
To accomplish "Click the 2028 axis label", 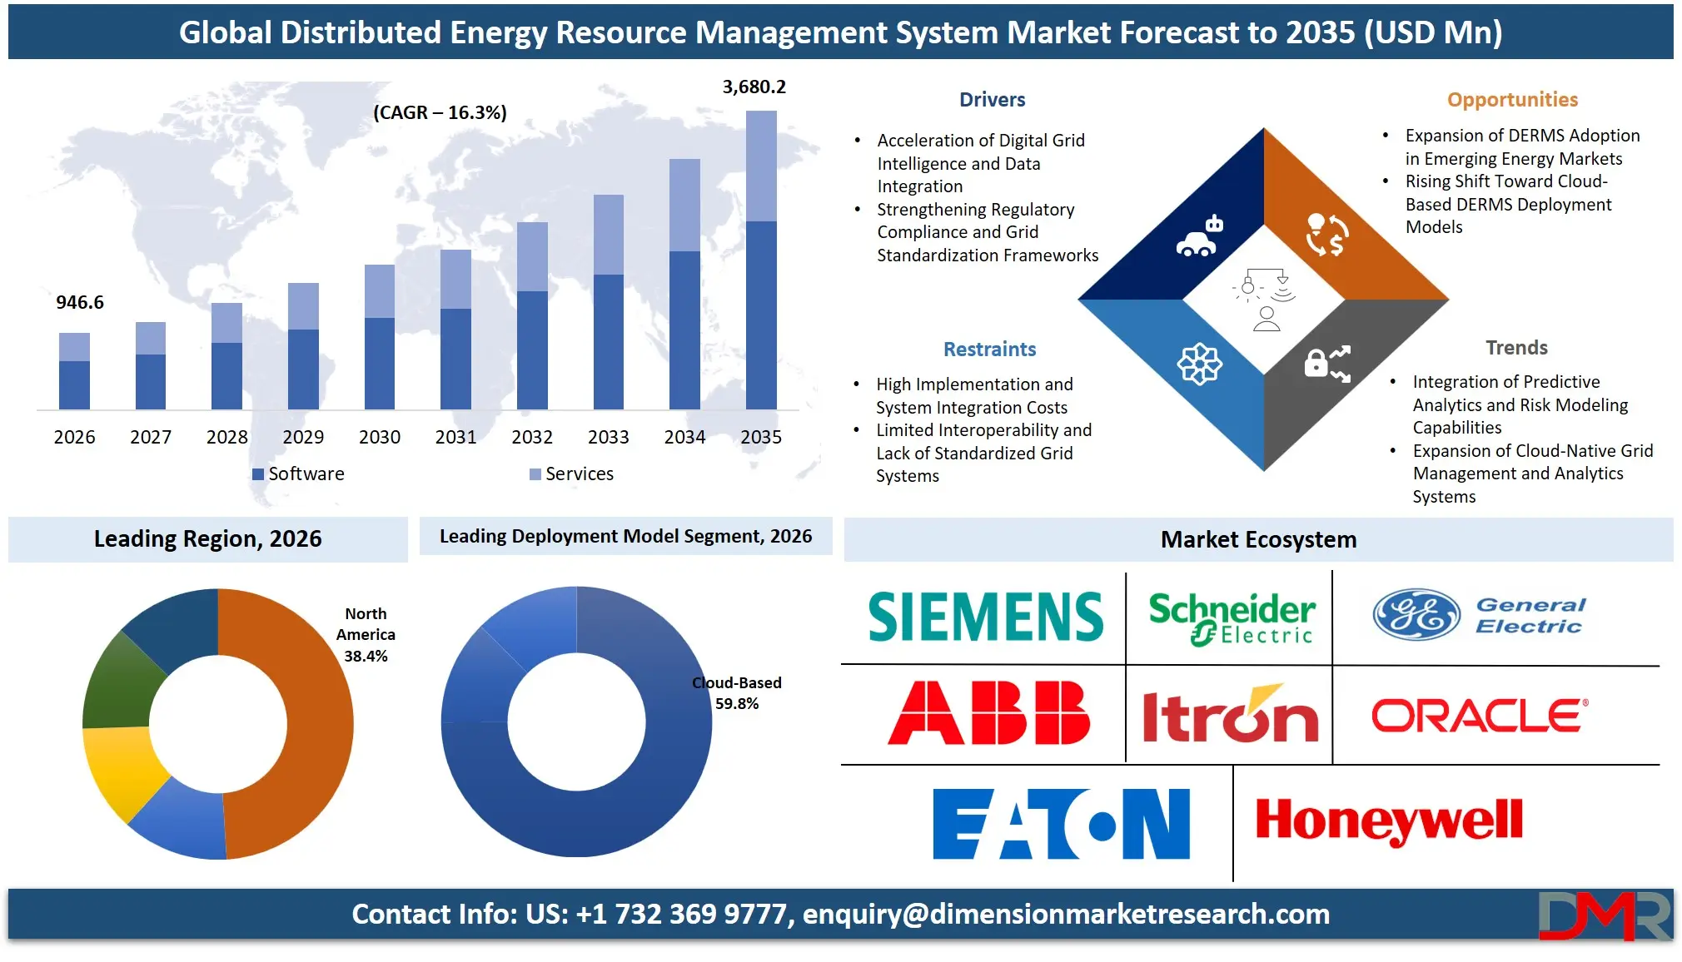I will coord(227,438).
